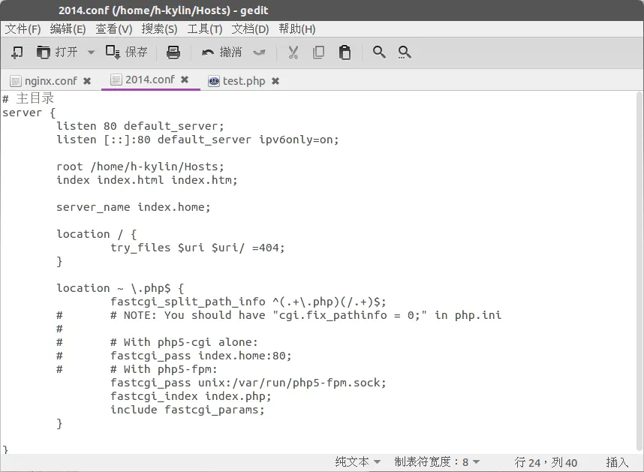The width and height of the screenshot is (644, 472).
Task: Open the 制表符宽度: 8 tab width dropdown
Action: pos(437,462)
